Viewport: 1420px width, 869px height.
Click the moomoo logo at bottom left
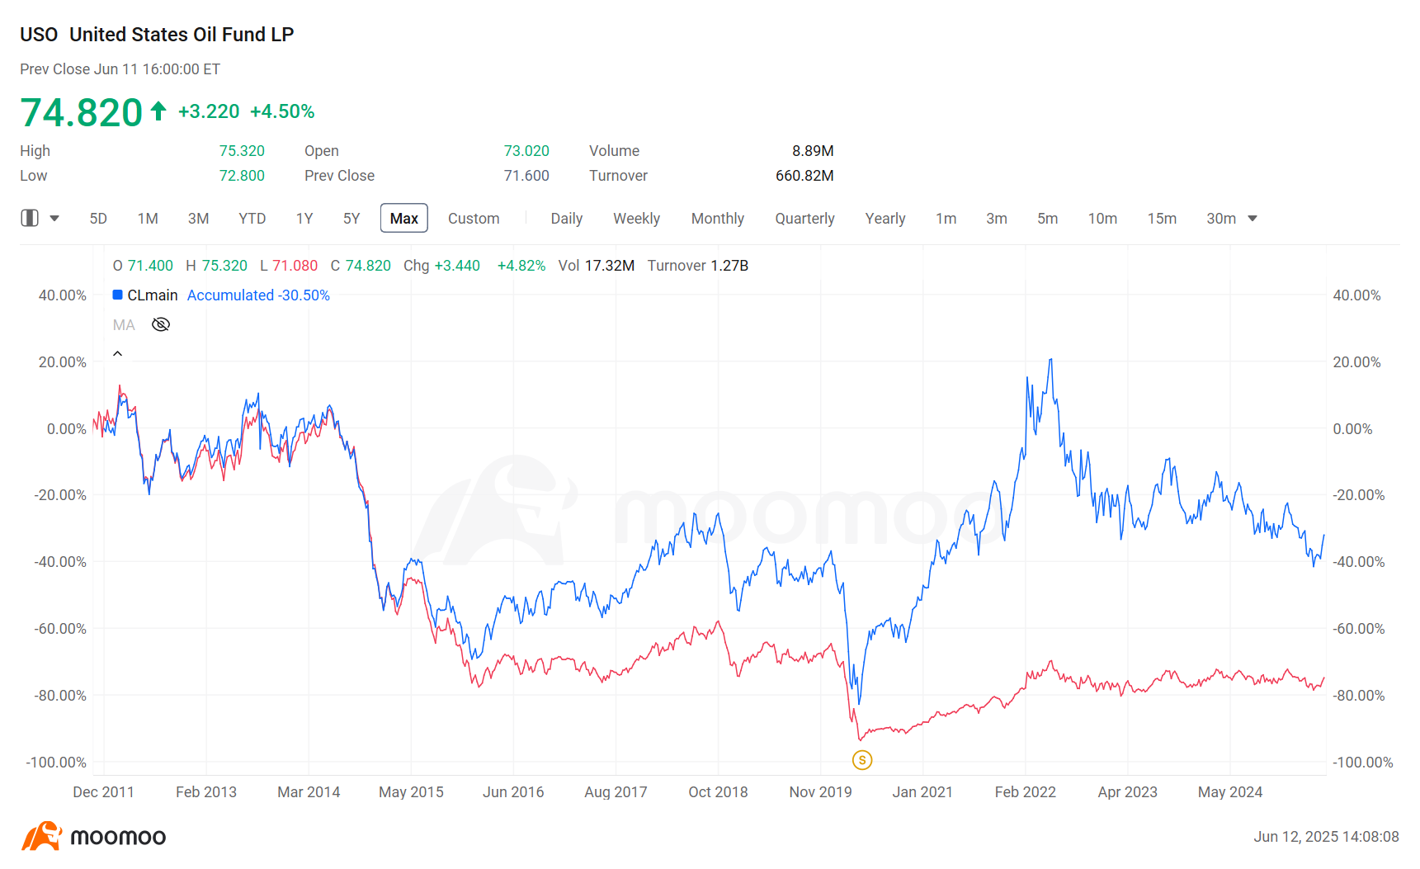coord(93,836)
